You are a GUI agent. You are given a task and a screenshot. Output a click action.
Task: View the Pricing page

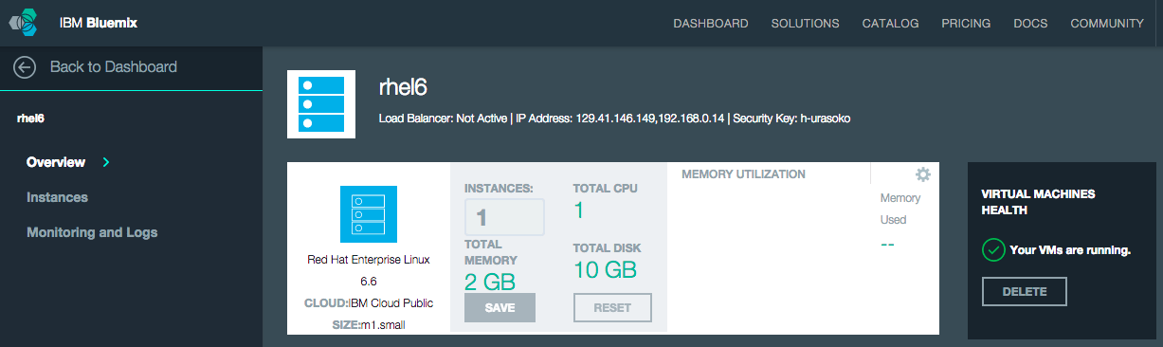[966, 24]
